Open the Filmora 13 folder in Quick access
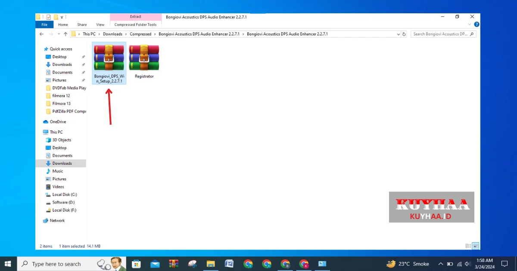 point(61,104)
